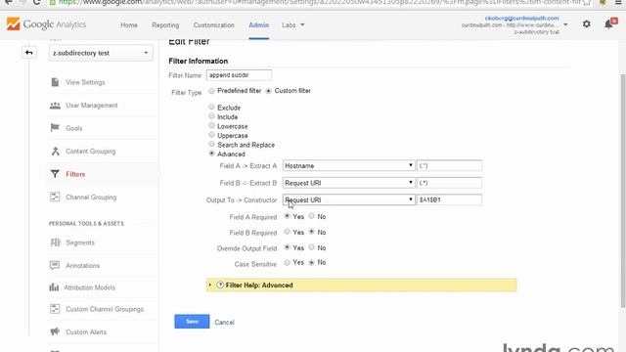Go to the Admin tab
Image resolution: width=626 pixels, height=352 pixels.
258,25
